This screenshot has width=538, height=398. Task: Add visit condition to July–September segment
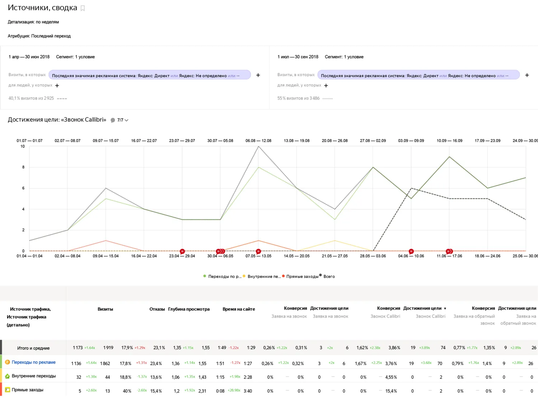click(x=527, y=75)
